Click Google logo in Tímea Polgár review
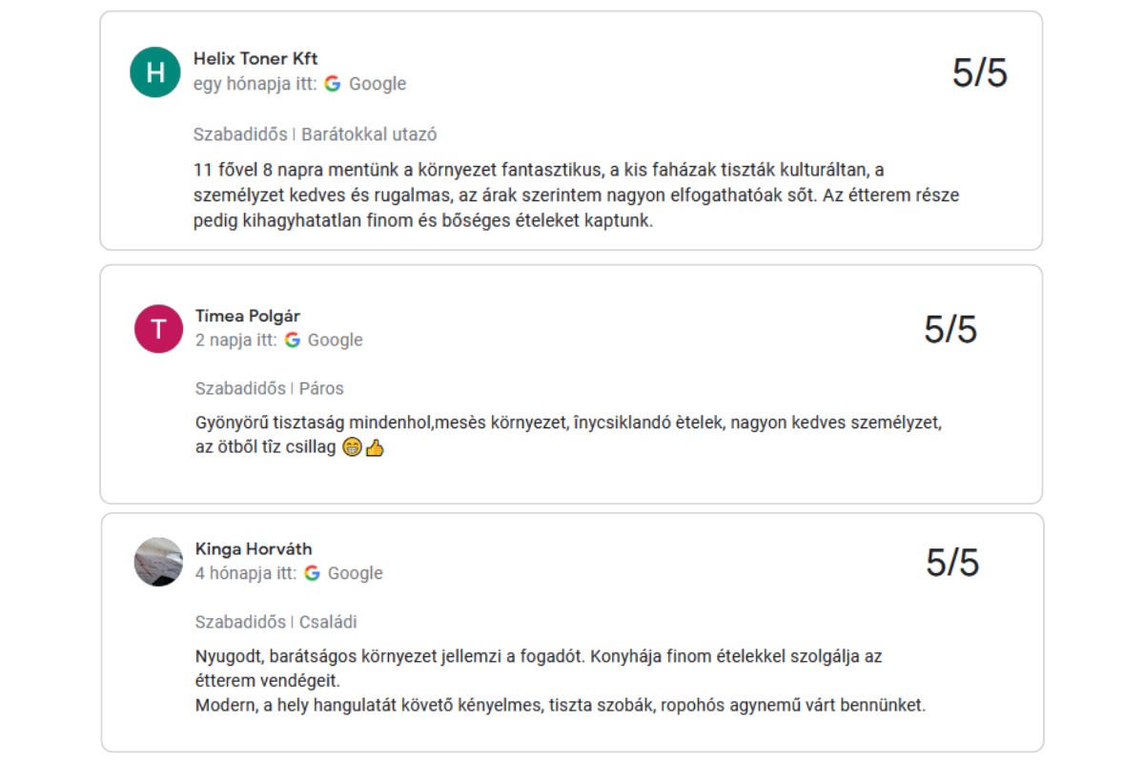The height and width of the screenshot is (763, 1144). click(292, 340)
